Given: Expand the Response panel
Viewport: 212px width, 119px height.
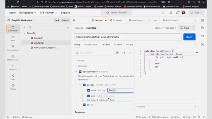Looking at the screenshot, I should pos(195,112).
